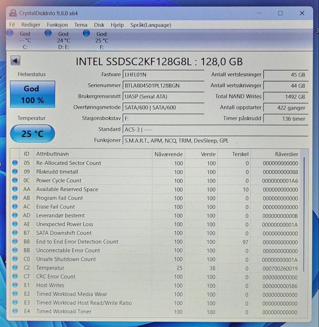Click status dot for Timed Workload Host Read/Write Ratio
Viewport: 319px width, 327px height.
tap(15, 302)
